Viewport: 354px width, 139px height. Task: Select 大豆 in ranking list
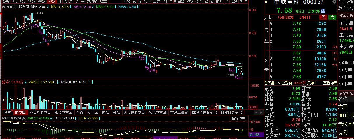[343, 107]
